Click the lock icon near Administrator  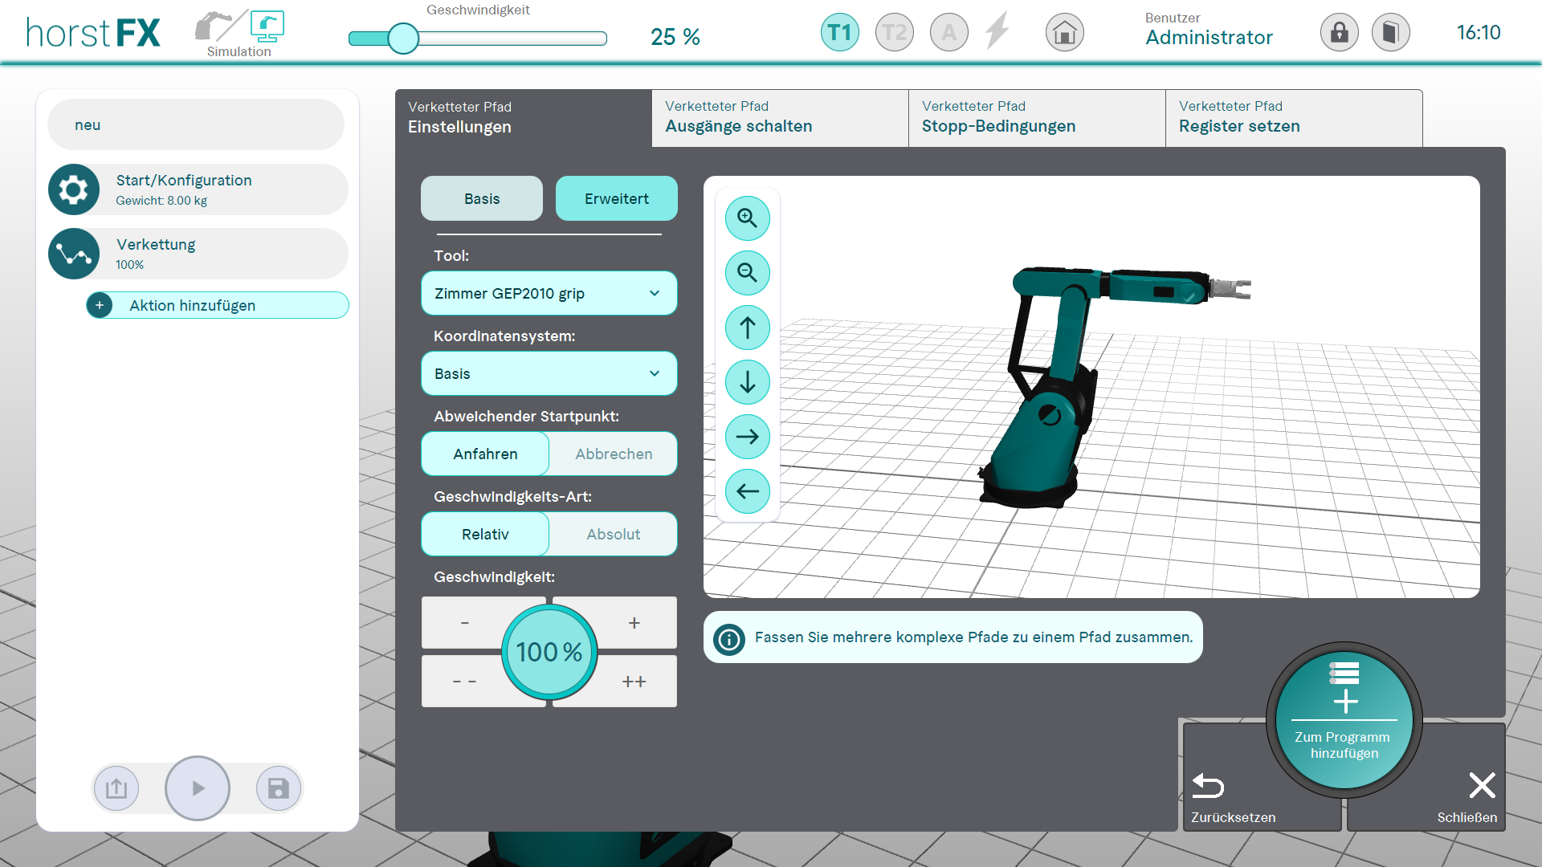click(1339, 33)
